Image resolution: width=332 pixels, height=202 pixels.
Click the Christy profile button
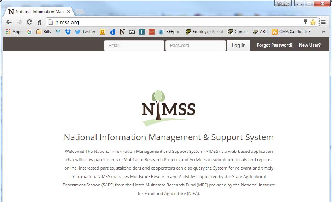pos(283,4)
